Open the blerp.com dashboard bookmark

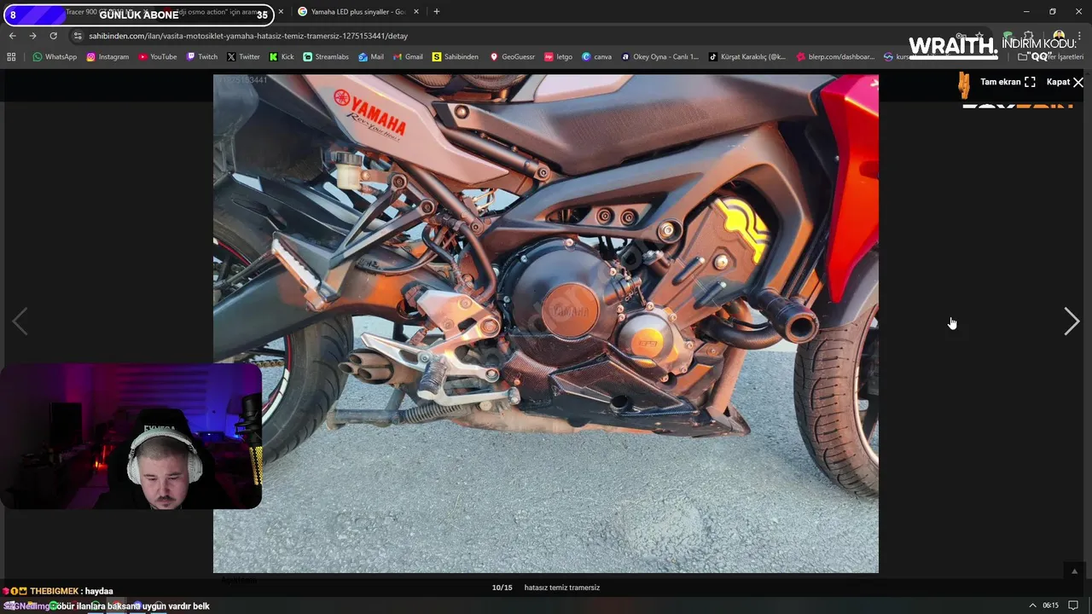[x=835, y=56]
